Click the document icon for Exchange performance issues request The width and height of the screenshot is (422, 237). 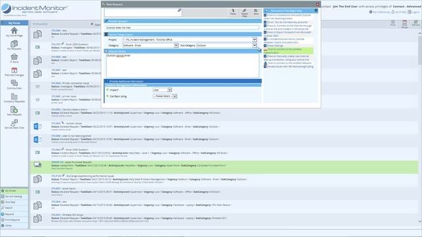pos(38,178)
